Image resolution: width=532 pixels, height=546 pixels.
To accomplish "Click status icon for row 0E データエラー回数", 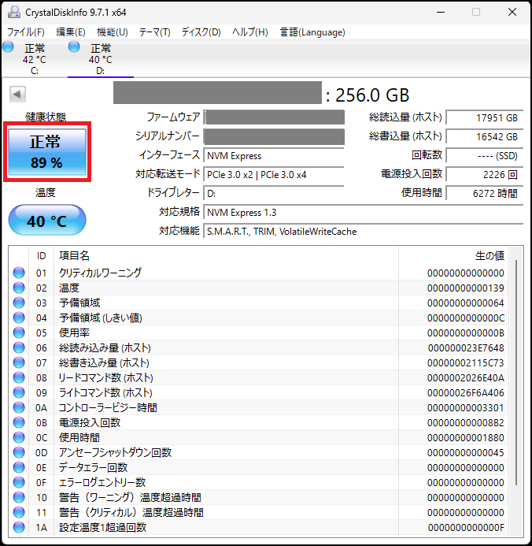I will pyautogui.click(x=19, y=467).
